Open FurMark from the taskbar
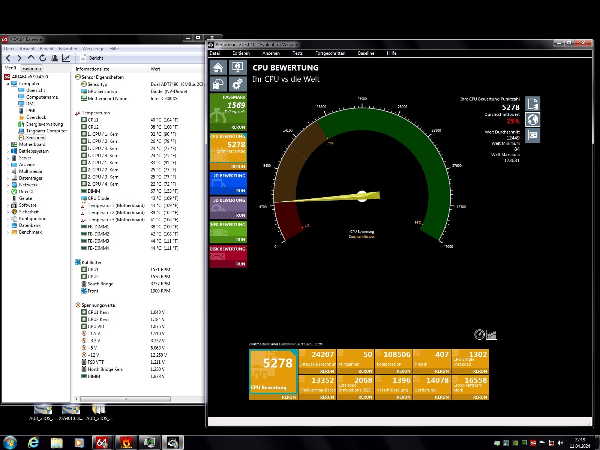 [x=126, y=443]
